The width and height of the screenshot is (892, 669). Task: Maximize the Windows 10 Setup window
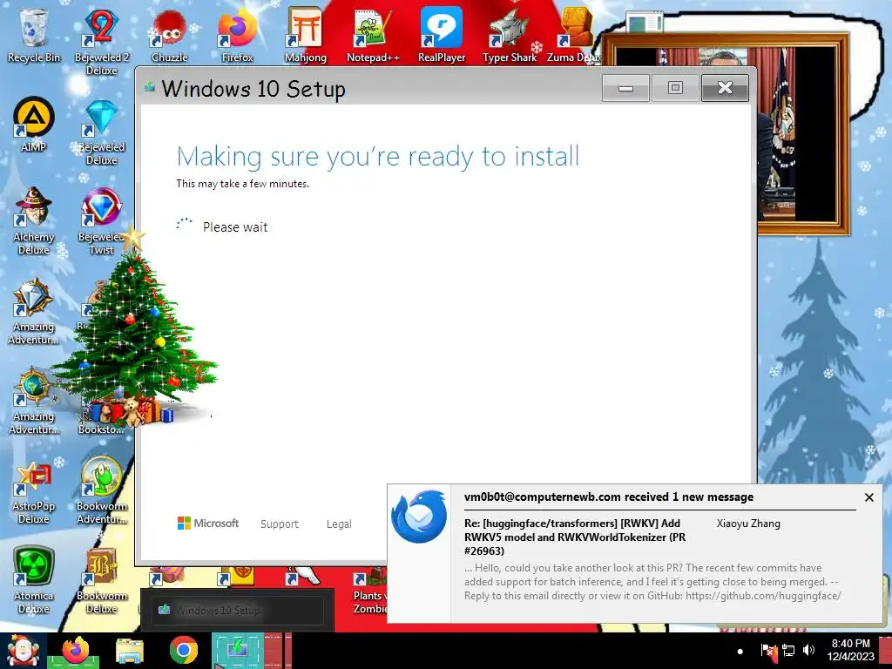[675, 88]
